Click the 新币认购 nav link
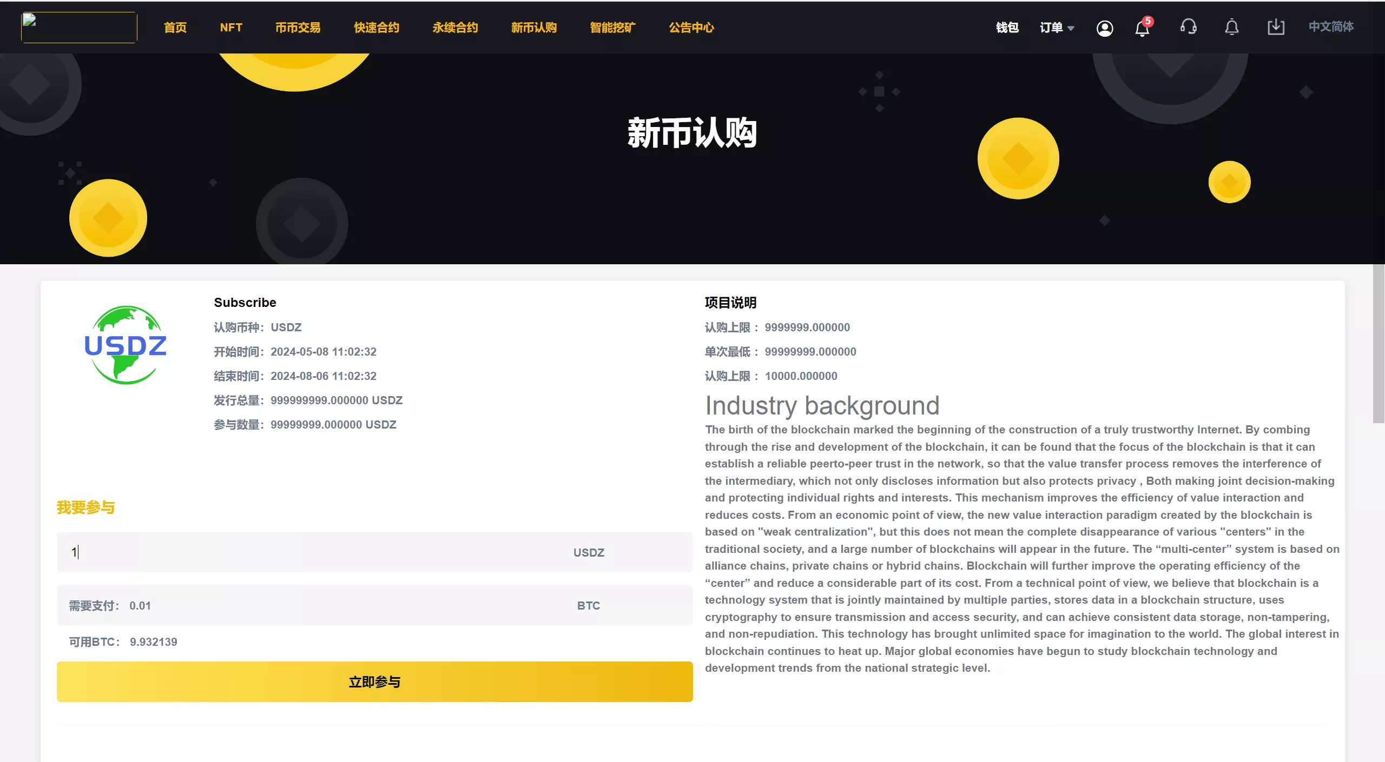Screen dimensions: 1385x762 [x=533, y=28]
